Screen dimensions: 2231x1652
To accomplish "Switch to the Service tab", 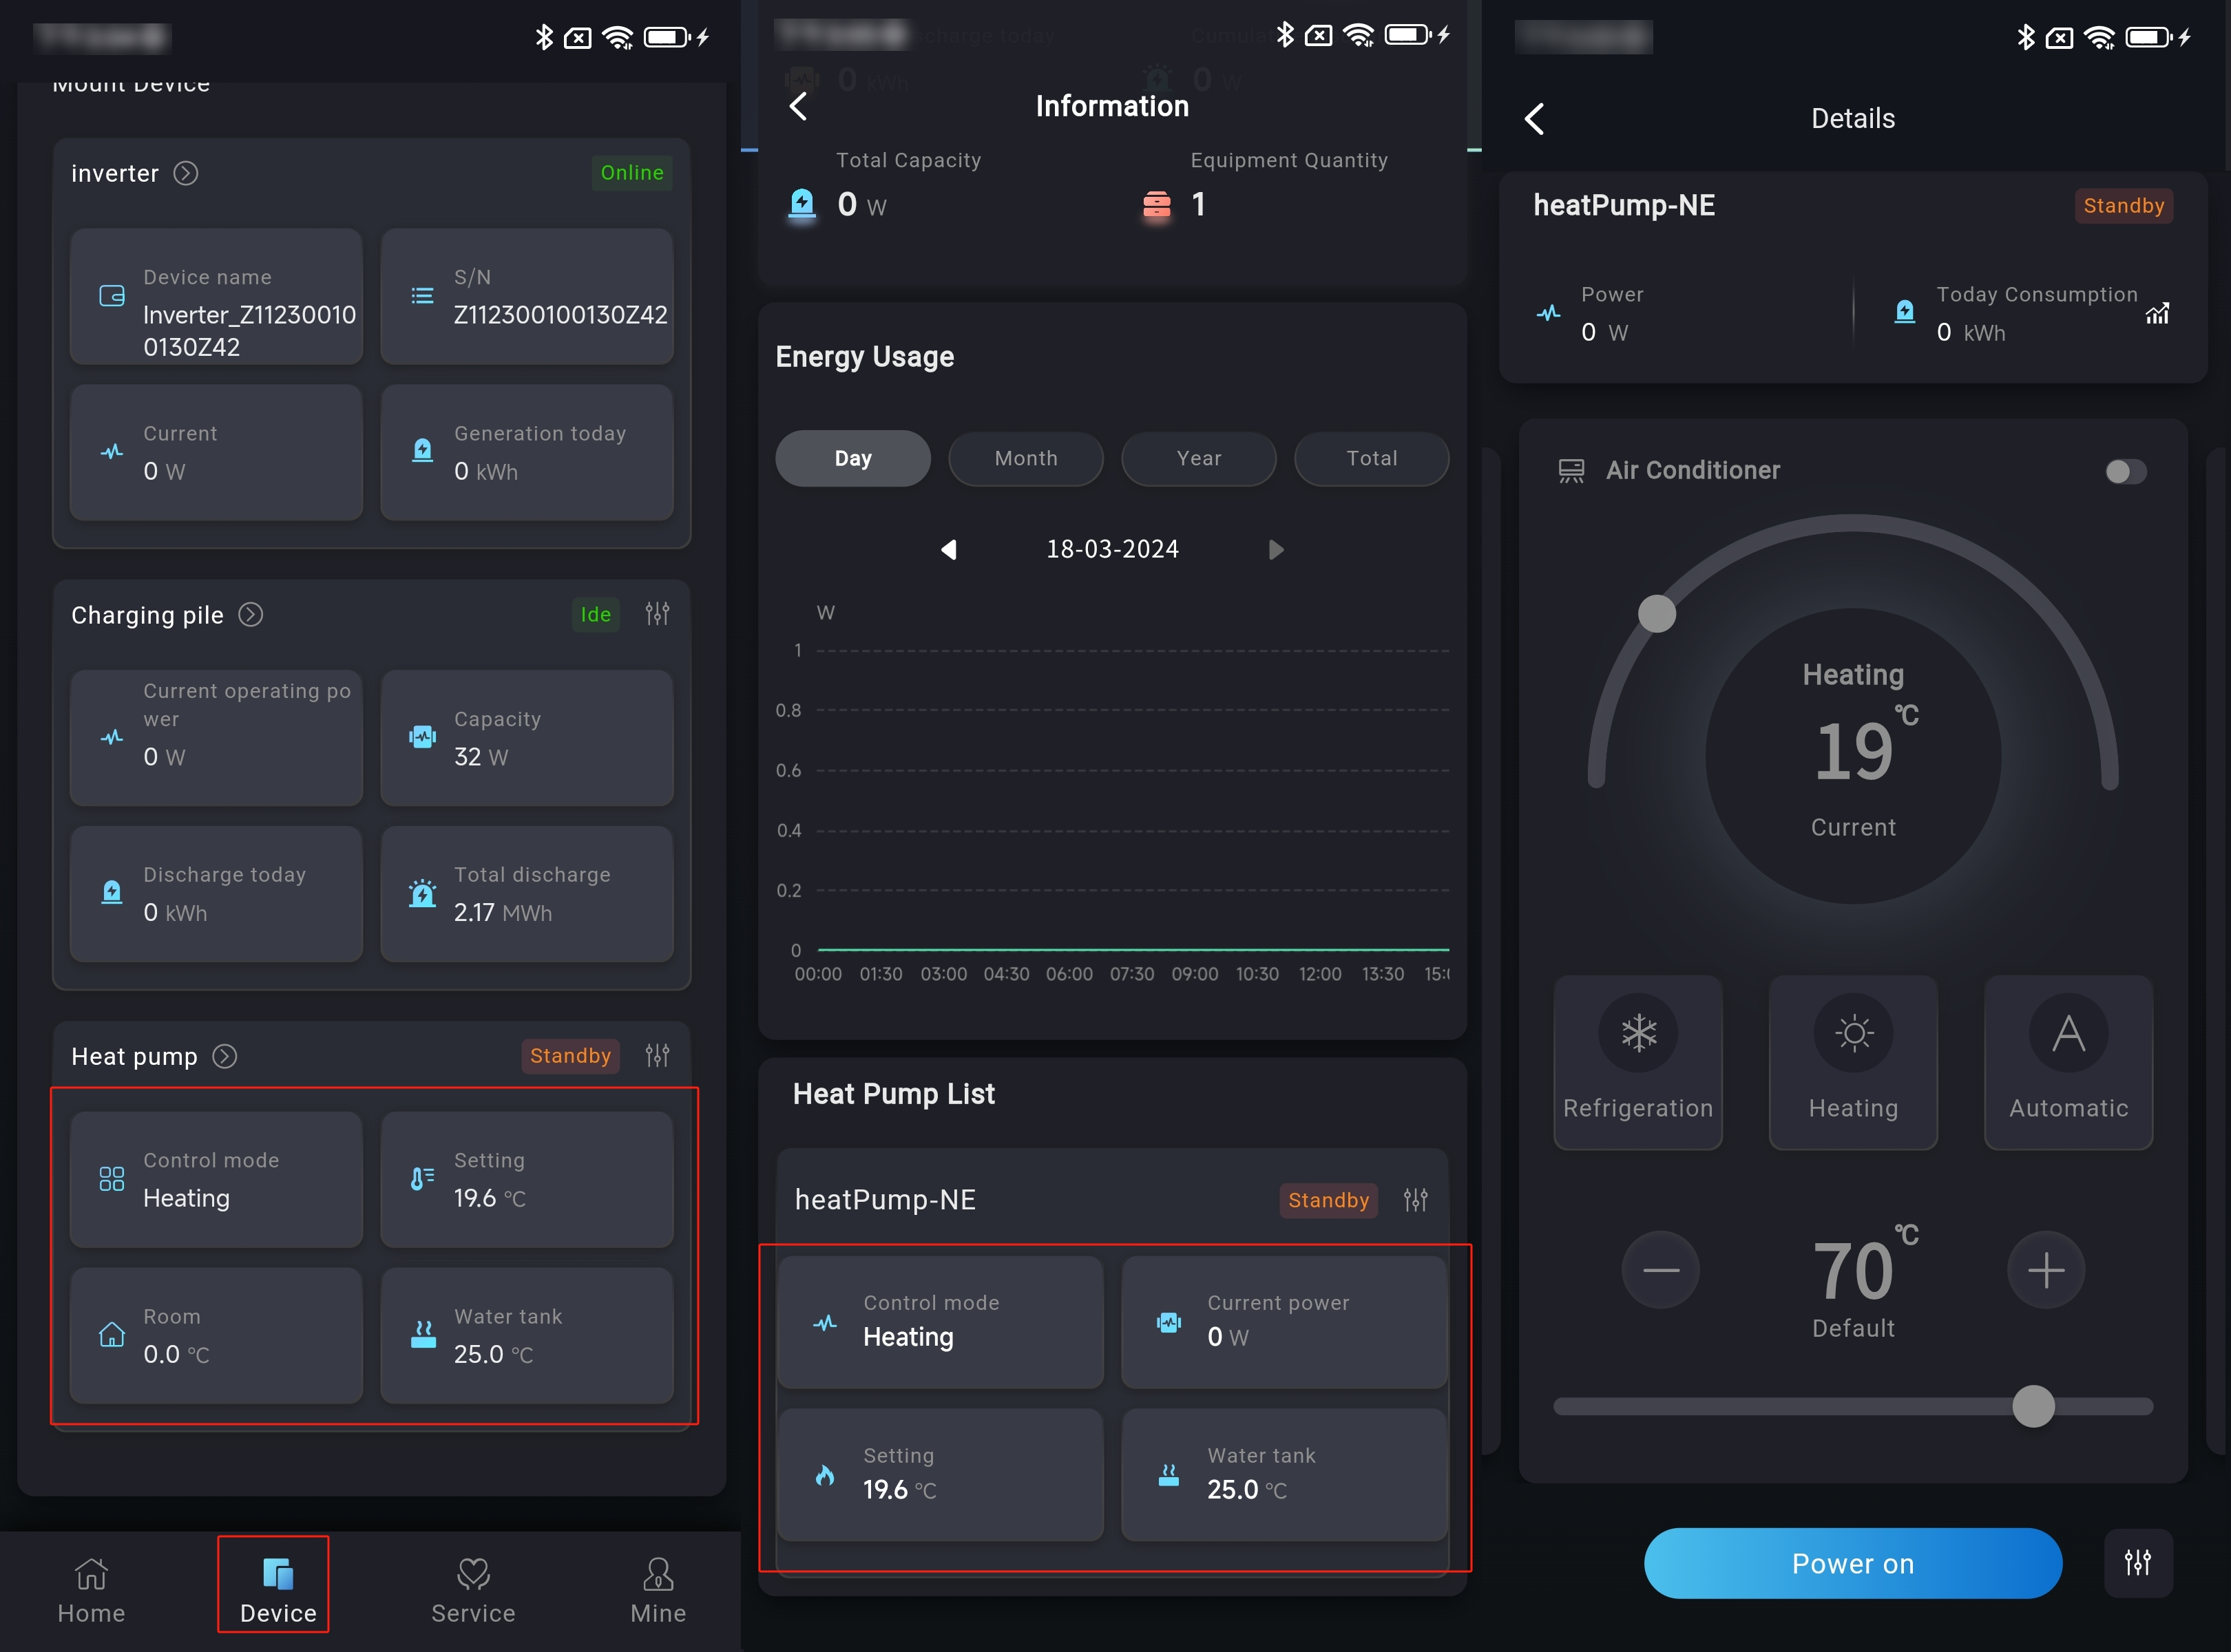I will (x=473, y=1588).
